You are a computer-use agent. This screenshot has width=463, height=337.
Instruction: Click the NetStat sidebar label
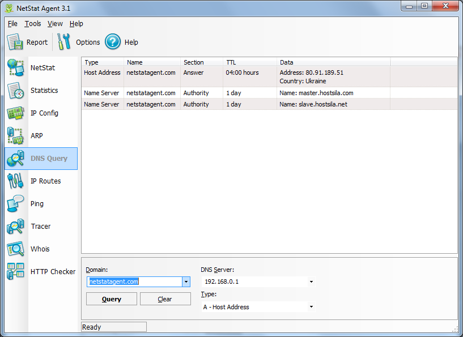point(43,68)
